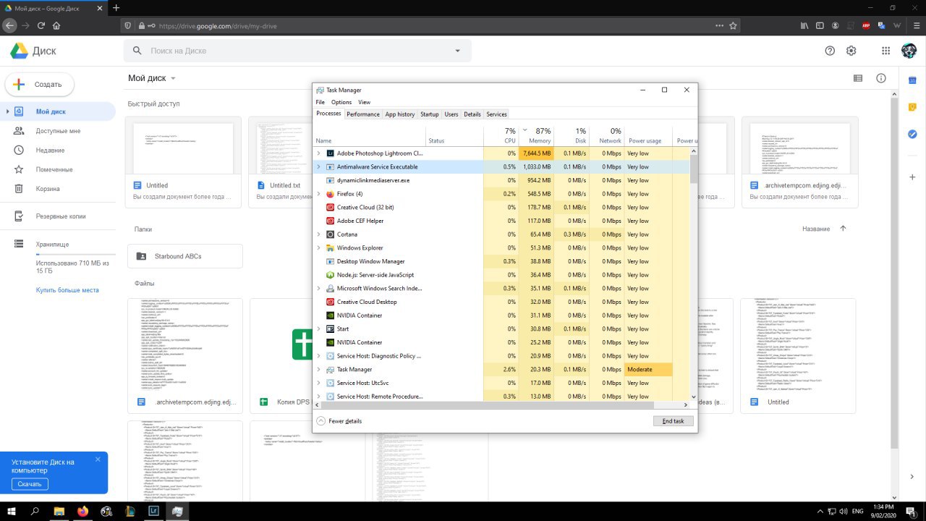Open Google Drive help question-mark icon
Viewport: 926px width, 521px height.
(830, 51)
